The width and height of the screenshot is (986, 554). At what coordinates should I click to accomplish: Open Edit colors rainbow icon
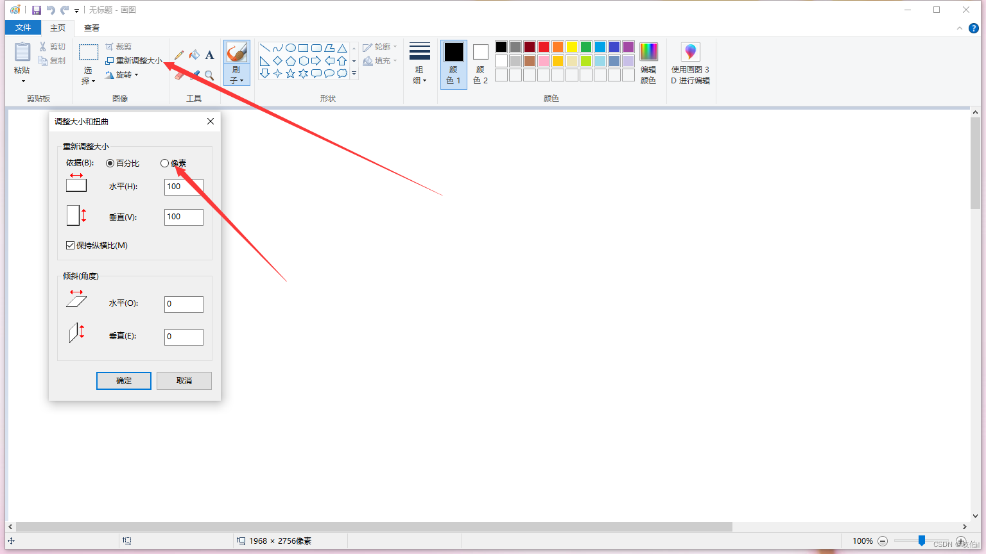point(648,53)
